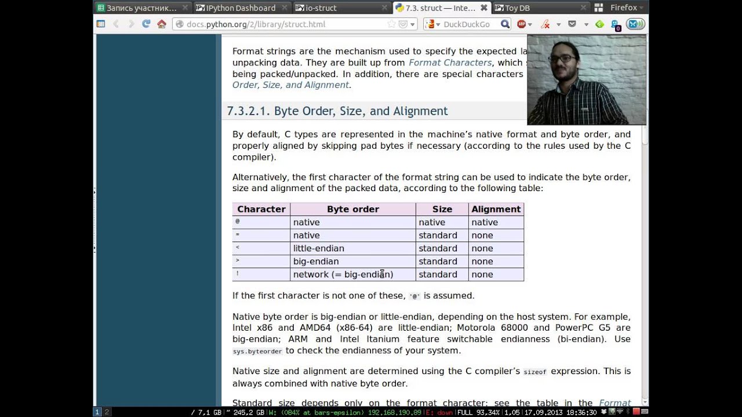Close the 7.3. struct tab
Screen dimensions: 742x417
pyautogui.click(x=484, y=8)
